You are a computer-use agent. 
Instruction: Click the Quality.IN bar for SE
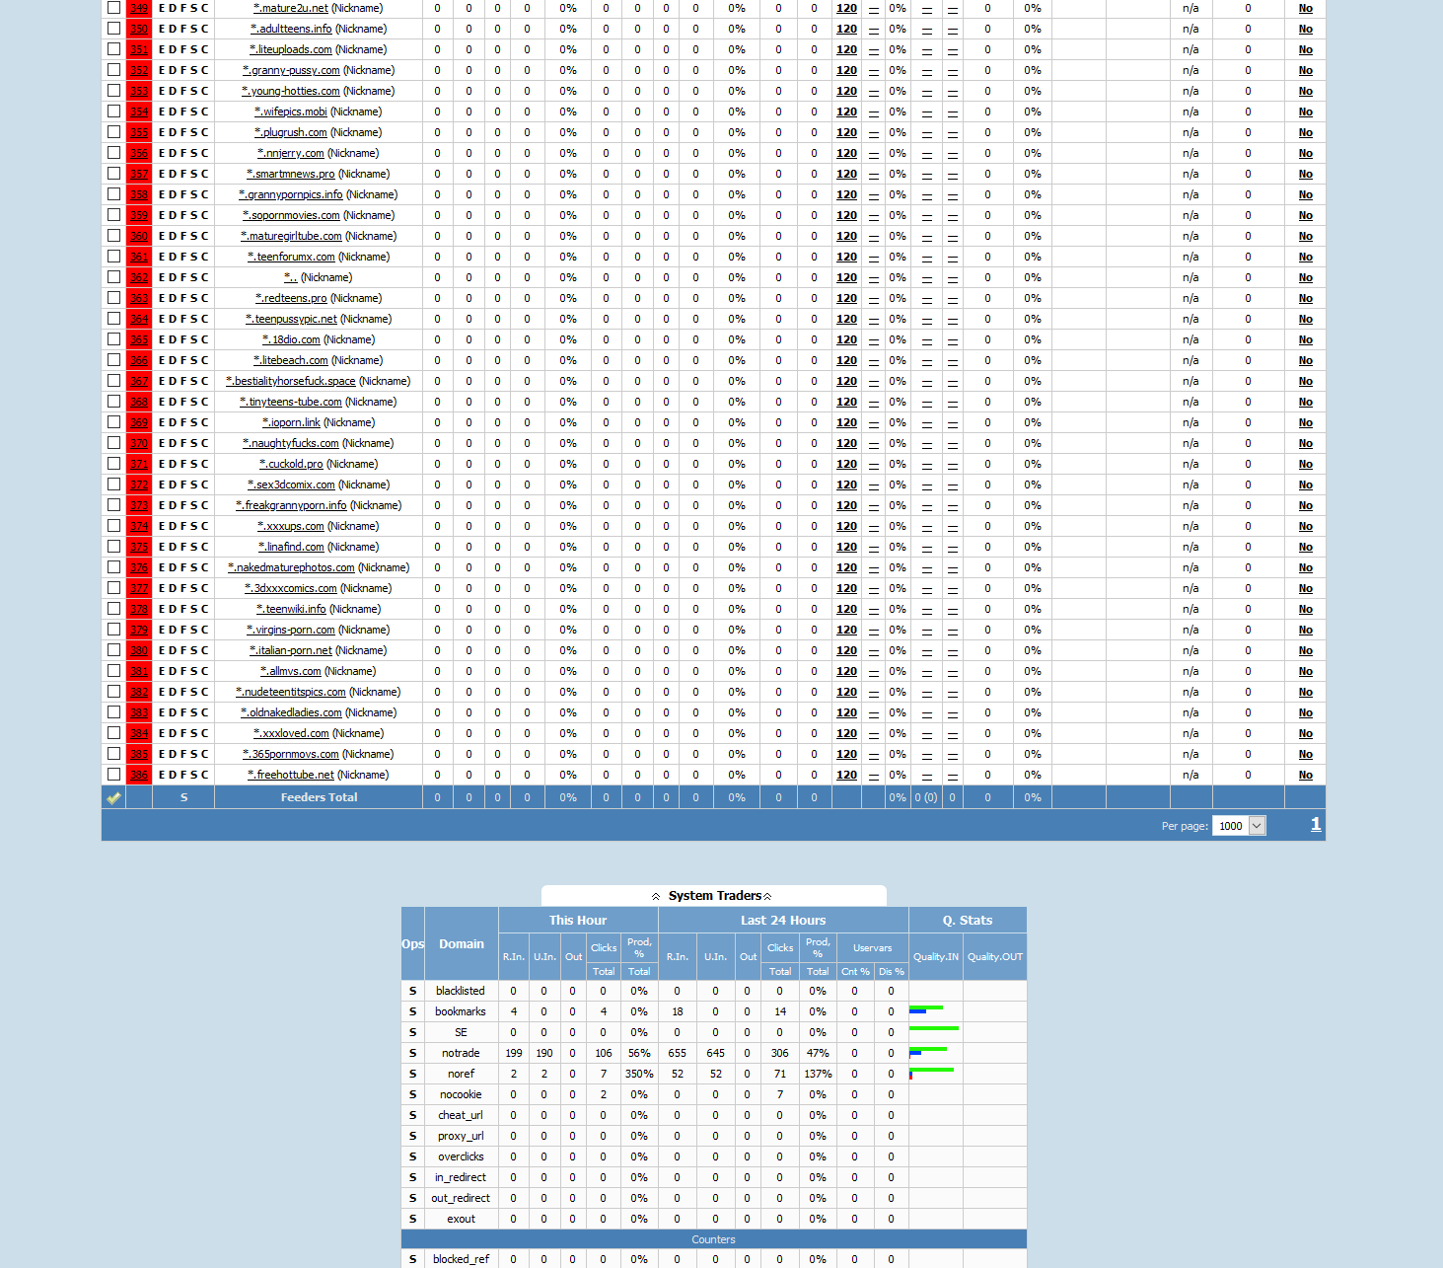pyautogui.click(x=934, y=1028)
